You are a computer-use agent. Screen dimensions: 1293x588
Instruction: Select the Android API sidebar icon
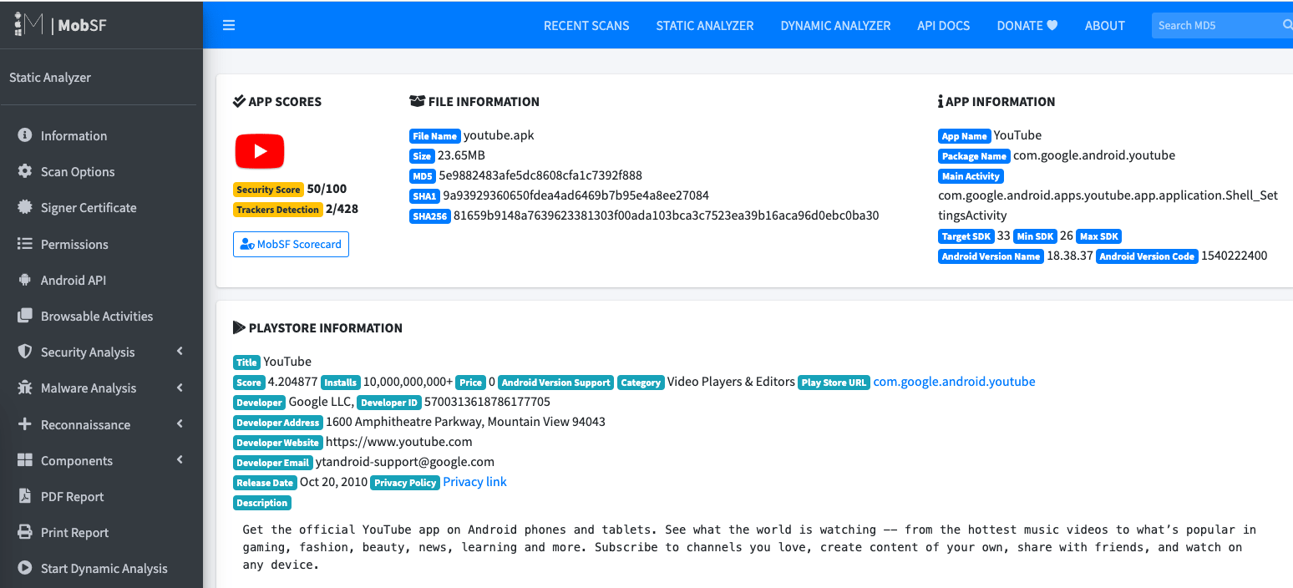pyautogui.click(x=23, y=280)
